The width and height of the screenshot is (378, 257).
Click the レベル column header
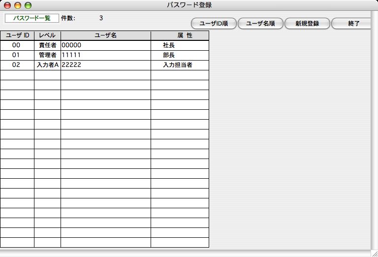coord(47,35)
